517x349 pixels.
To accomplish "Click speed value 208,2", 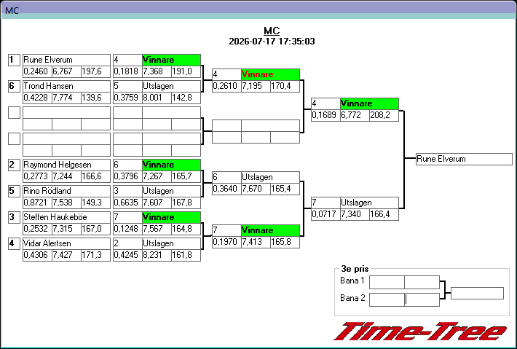I will (x=384, y=115).
